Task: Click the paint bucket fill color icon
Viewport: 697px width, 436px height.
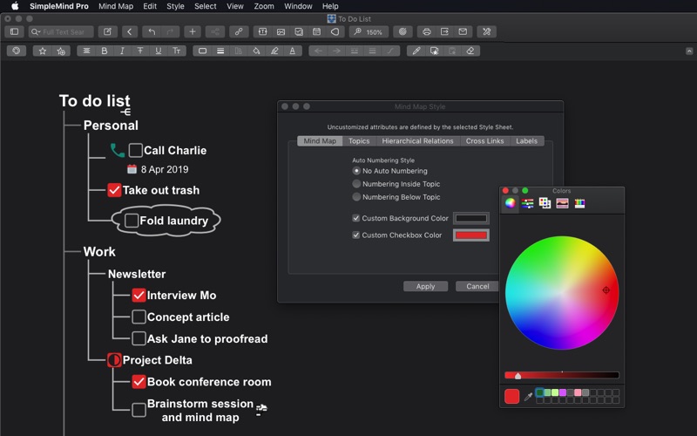Action: (x=256, y=51)
